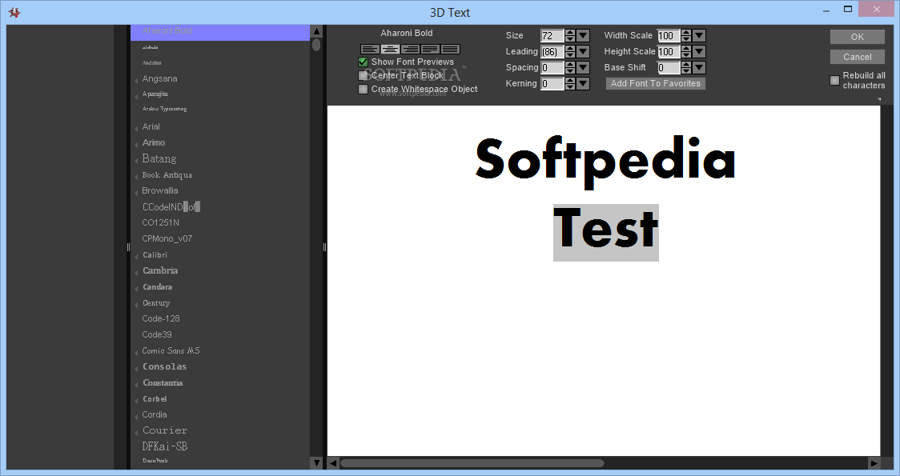Click Add Font To Favorites

tap(656, 84)
